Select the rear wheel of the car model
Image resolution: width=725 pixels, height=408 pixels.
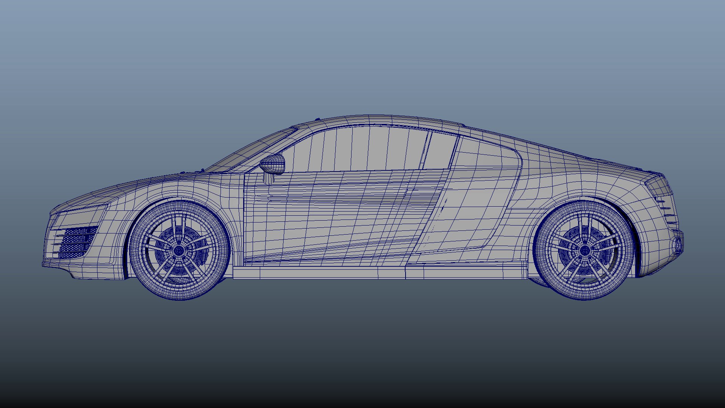[x=585, y=250]
